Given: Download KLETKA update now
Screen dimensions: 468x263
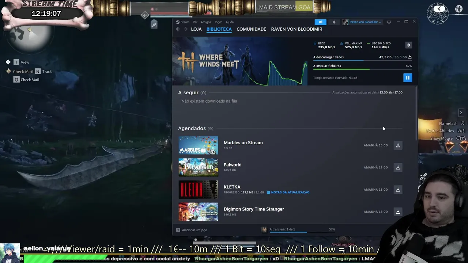Looking at the screenshot, I should (x=398, y=190).
